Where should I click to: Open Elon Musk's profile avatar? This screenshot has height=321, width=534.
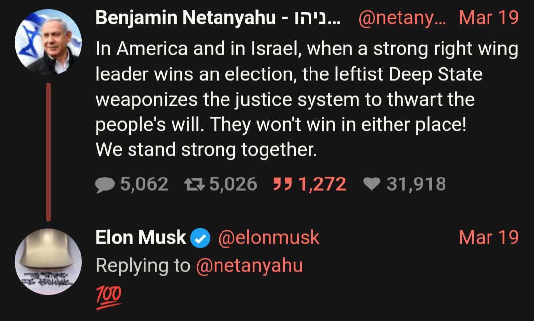tap(48, 261)
